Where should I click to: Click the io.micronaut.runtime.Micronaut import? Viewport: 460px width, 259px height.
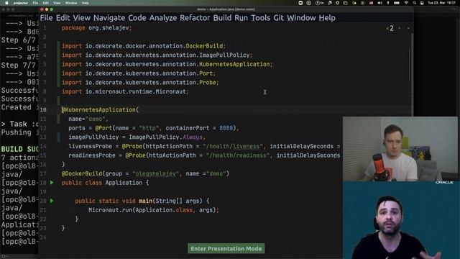coord(125,91)
